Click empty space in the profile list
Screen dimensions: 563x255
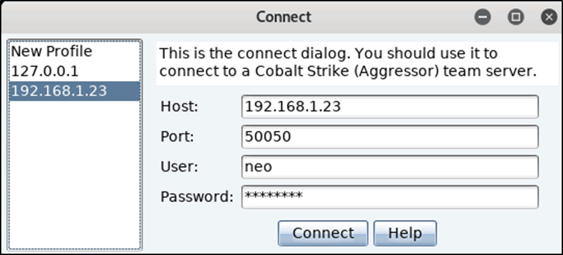pos(75,175)
